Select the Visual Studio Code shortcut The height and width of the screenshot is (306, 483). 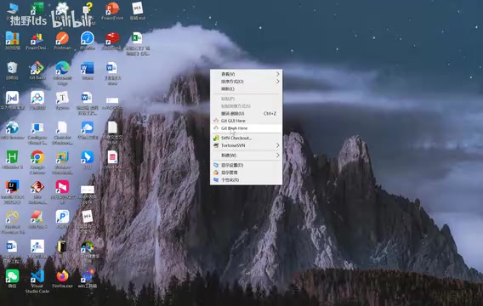(x=37, y=280)
